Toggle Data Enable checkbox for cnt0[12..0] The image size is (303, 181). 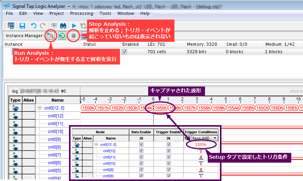pyautogui.click(x=141, y=144)
